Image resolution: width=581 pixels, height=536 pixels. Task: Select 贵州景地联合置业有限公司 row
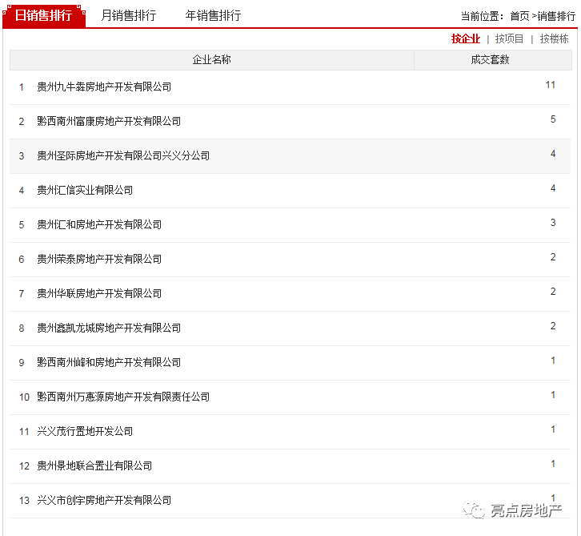290,466
